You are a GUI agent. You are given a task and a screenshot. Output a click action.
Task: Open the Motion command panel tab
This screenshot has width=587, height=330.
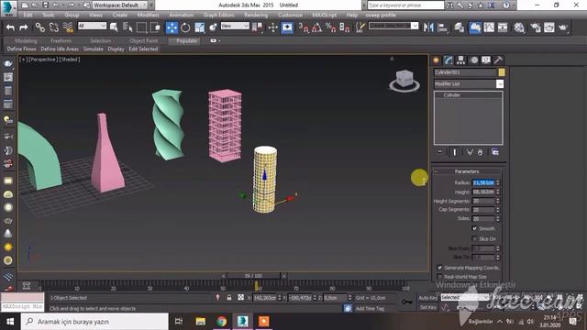tap(474, 60)
